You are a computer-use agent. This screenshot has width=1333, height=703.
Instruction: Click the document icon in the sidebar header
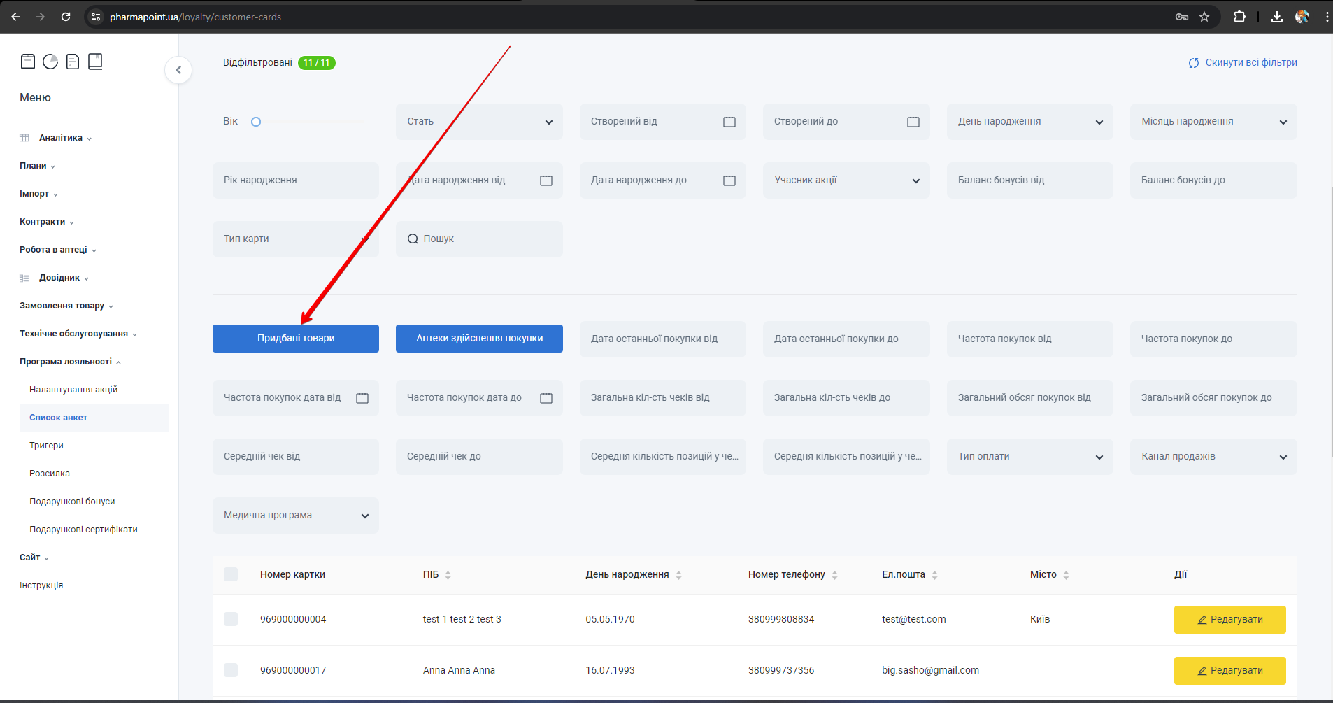73,62
